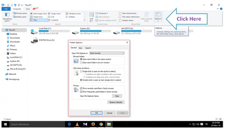Viewport: 225px width, 131px height.
Task: Launch VLC media player from taskbar
Action: [x=77, y=124]
